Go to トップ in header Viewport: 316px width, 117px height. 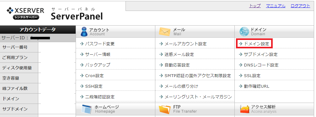coord(255,6)
